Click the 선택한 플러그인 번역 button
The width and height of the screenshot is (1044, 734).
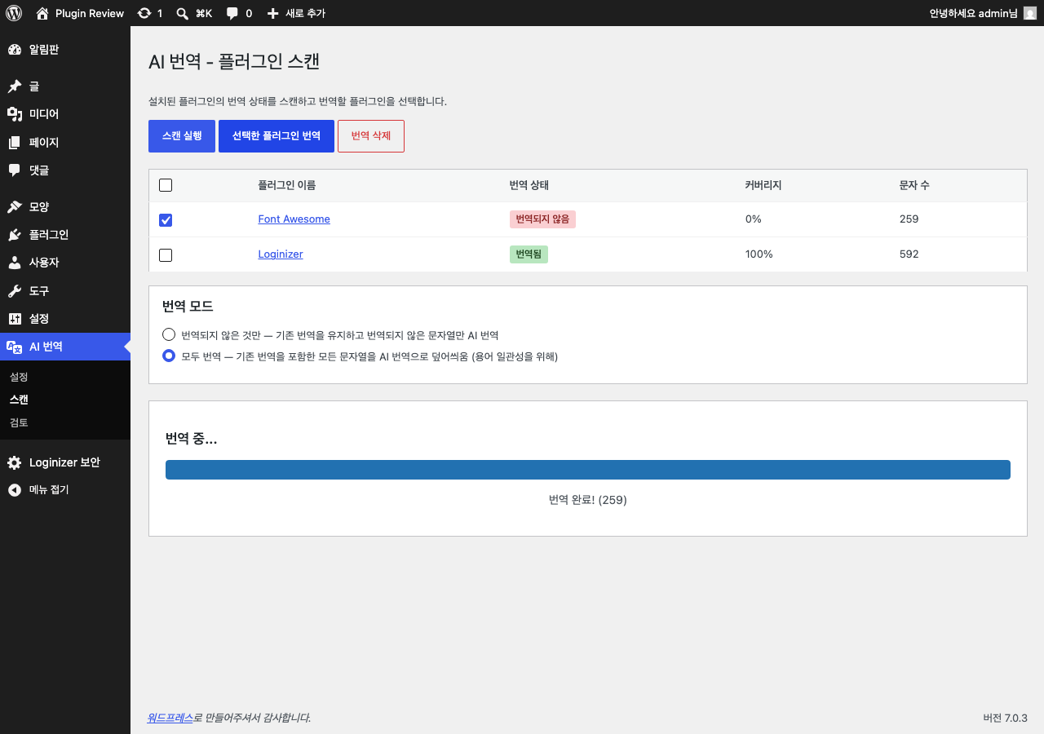(x=276, y=136)
